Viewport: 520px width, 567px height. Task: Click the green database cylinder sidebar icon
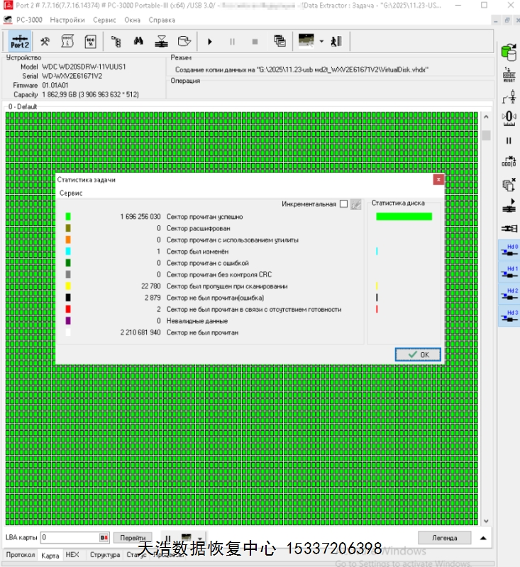point(508,52)
